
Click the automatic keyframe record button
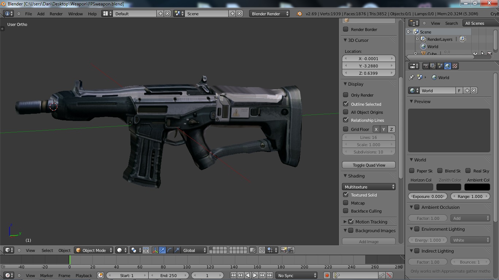coord(327,275)
